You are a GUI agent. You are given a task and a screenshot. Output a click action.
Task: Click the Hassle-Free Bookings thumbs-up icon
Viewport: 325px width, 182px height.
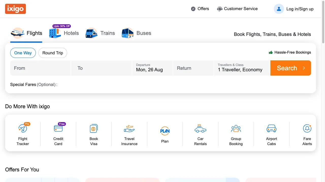[271, 52]
